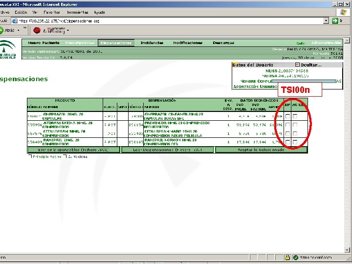Tick the AC UD checkbox for Citalopram row
The height and width of the screenshot is (264, 352).
pos(295,133)
